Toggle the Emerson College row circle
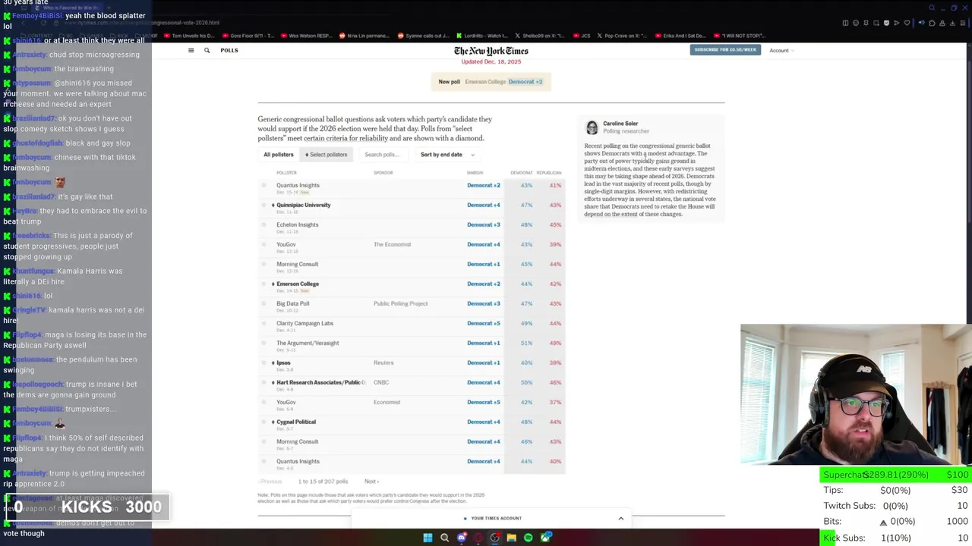 coord(264,284)
